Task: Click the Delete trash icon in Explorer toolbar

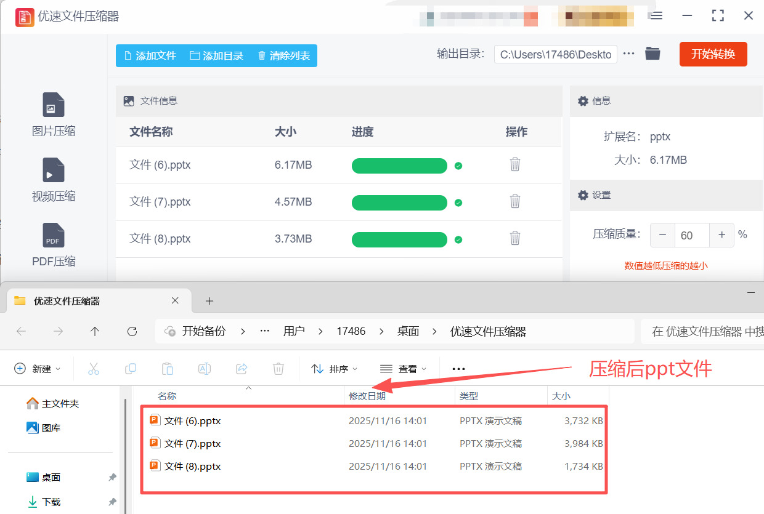Action: [278, 369]
